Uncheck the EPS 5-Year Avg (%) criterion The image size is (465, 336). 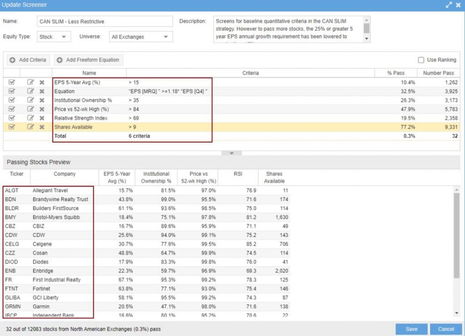pyautogui.click(x=11, y=82)
